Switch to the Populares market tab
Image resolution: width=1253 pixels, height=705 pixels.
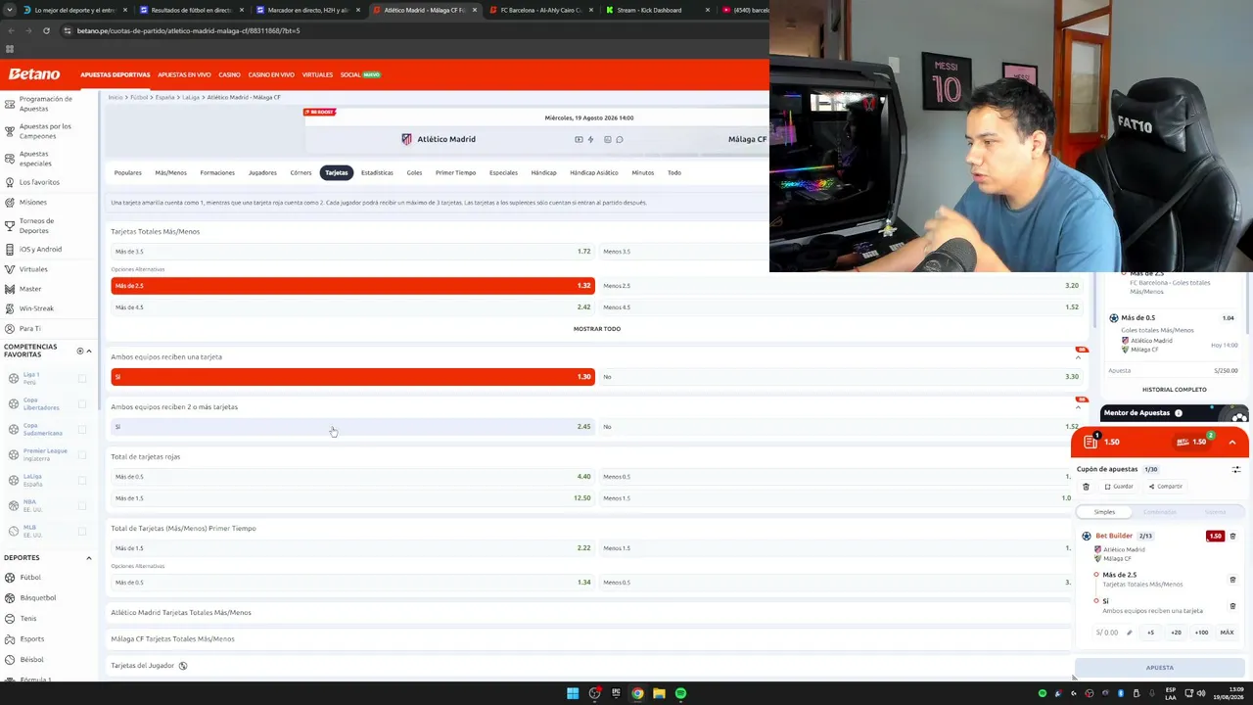click(128, 173)
